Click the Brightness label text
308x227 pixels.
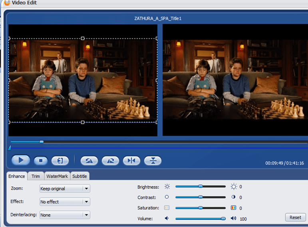coord(148,187)
